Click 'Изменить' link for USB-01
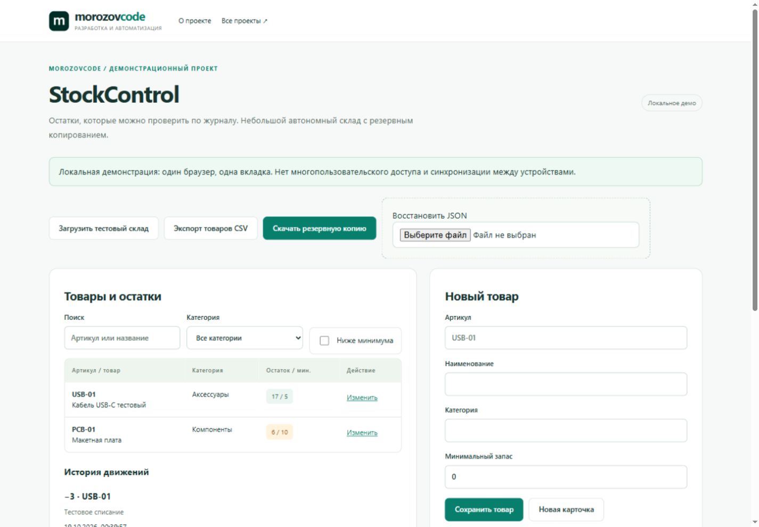Screen dimensions: 759x527 coord(362,398)
